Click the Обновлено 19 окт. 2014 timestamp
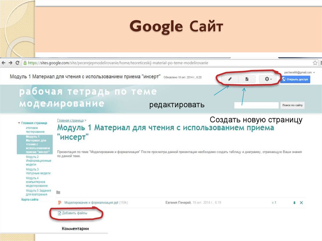 pos(183,77)
